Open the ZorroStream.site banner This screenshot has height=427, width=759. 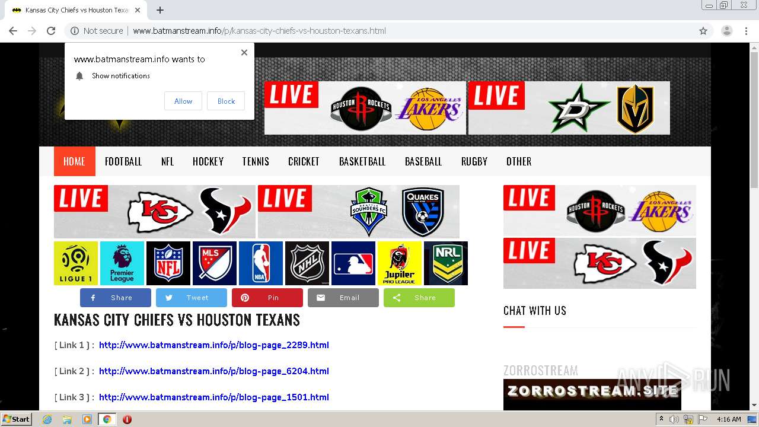pos(592,394)
